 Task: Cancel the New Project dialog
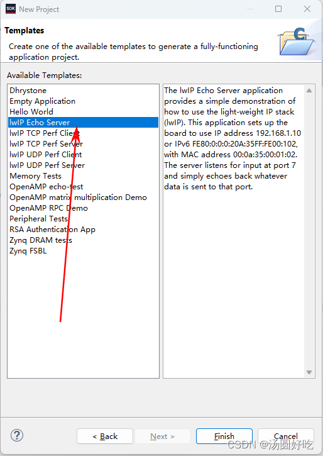point(286,437)
